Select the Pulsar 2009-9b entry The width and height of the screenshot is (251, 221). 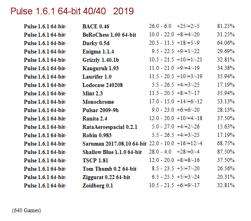[x=100, y=110]
